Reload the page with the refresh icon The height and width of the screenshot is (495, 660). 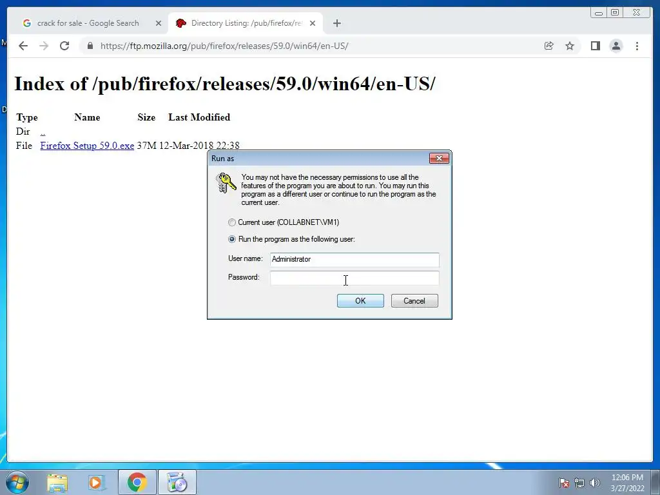(64, 46)
